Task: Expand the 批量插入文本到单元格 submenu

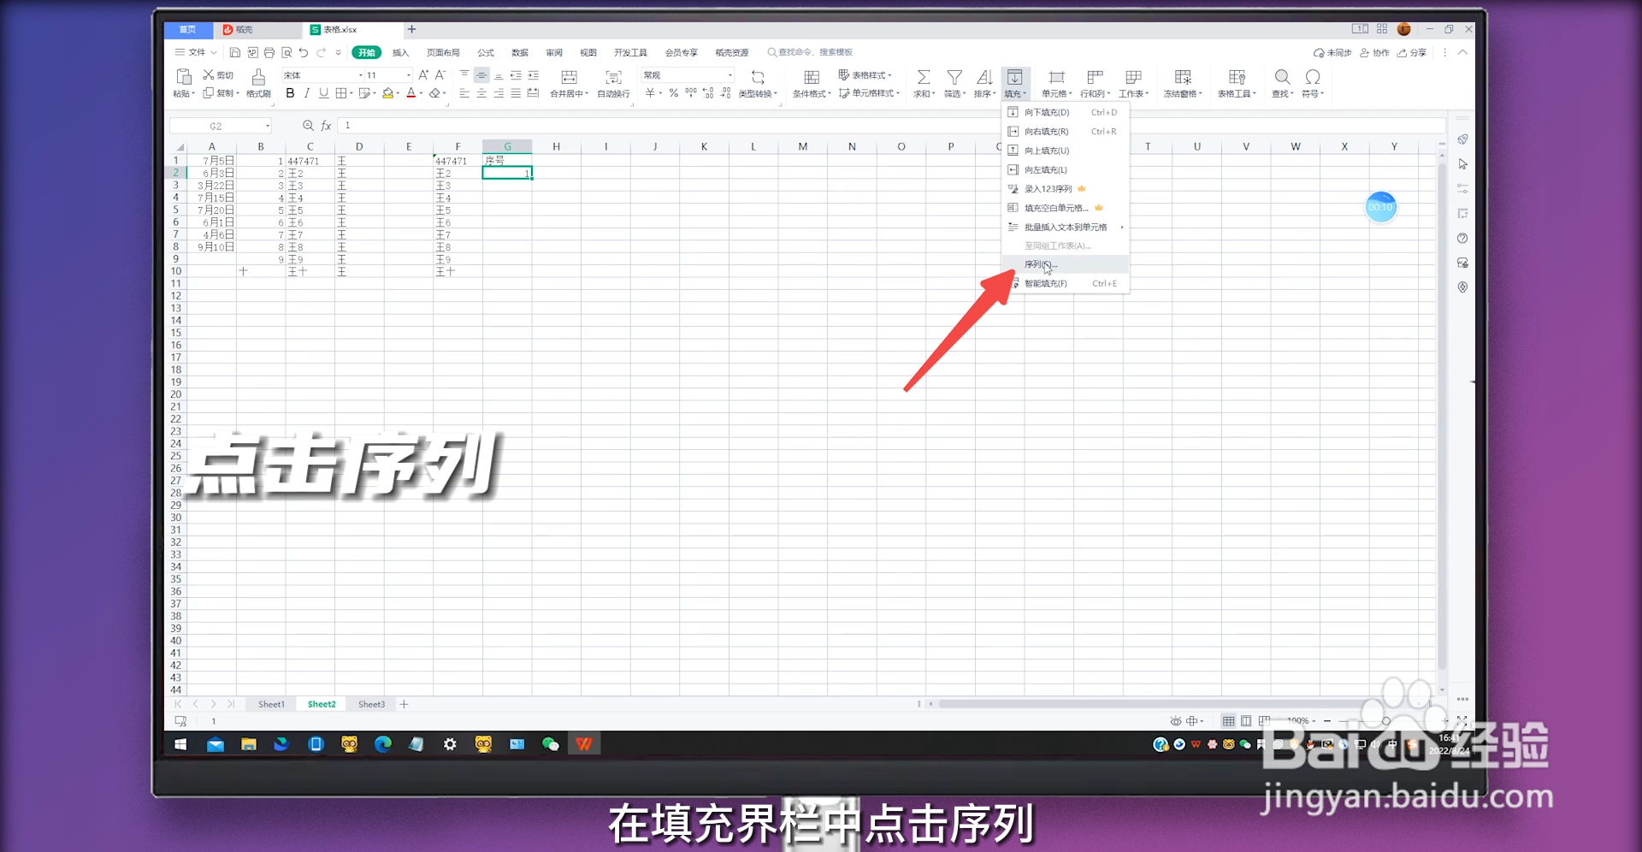Action: 1065,227
